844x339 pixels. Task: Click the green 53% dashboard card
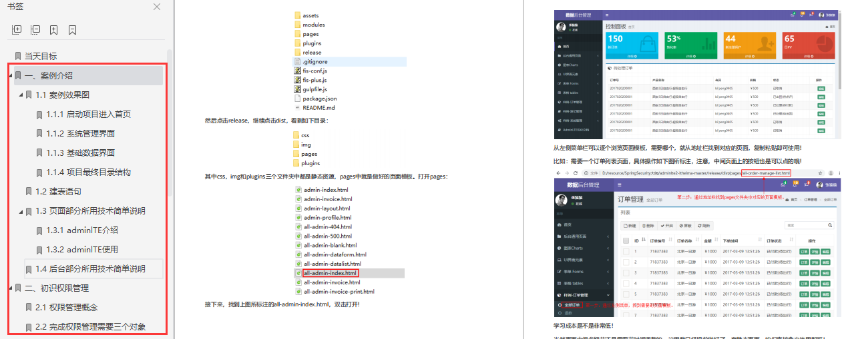[x=690, y=47]
